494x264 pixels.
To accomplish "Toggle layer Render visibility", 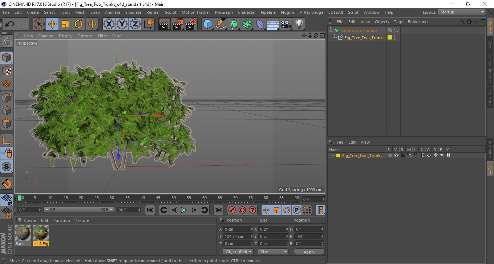I will click(403, 155).
